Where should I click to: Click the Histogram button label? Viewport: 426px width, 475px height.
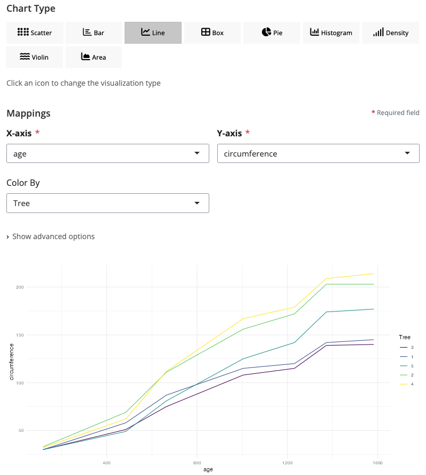point(337,33)
